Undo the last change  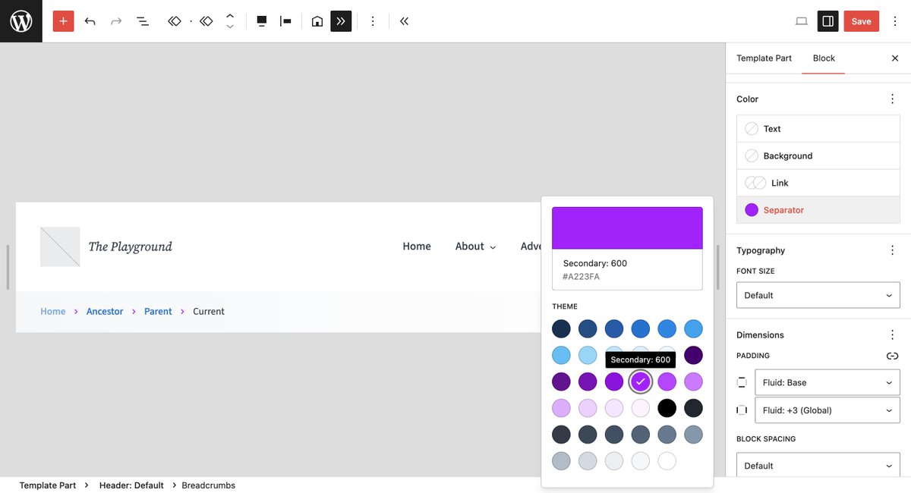(x=90, y=21)
